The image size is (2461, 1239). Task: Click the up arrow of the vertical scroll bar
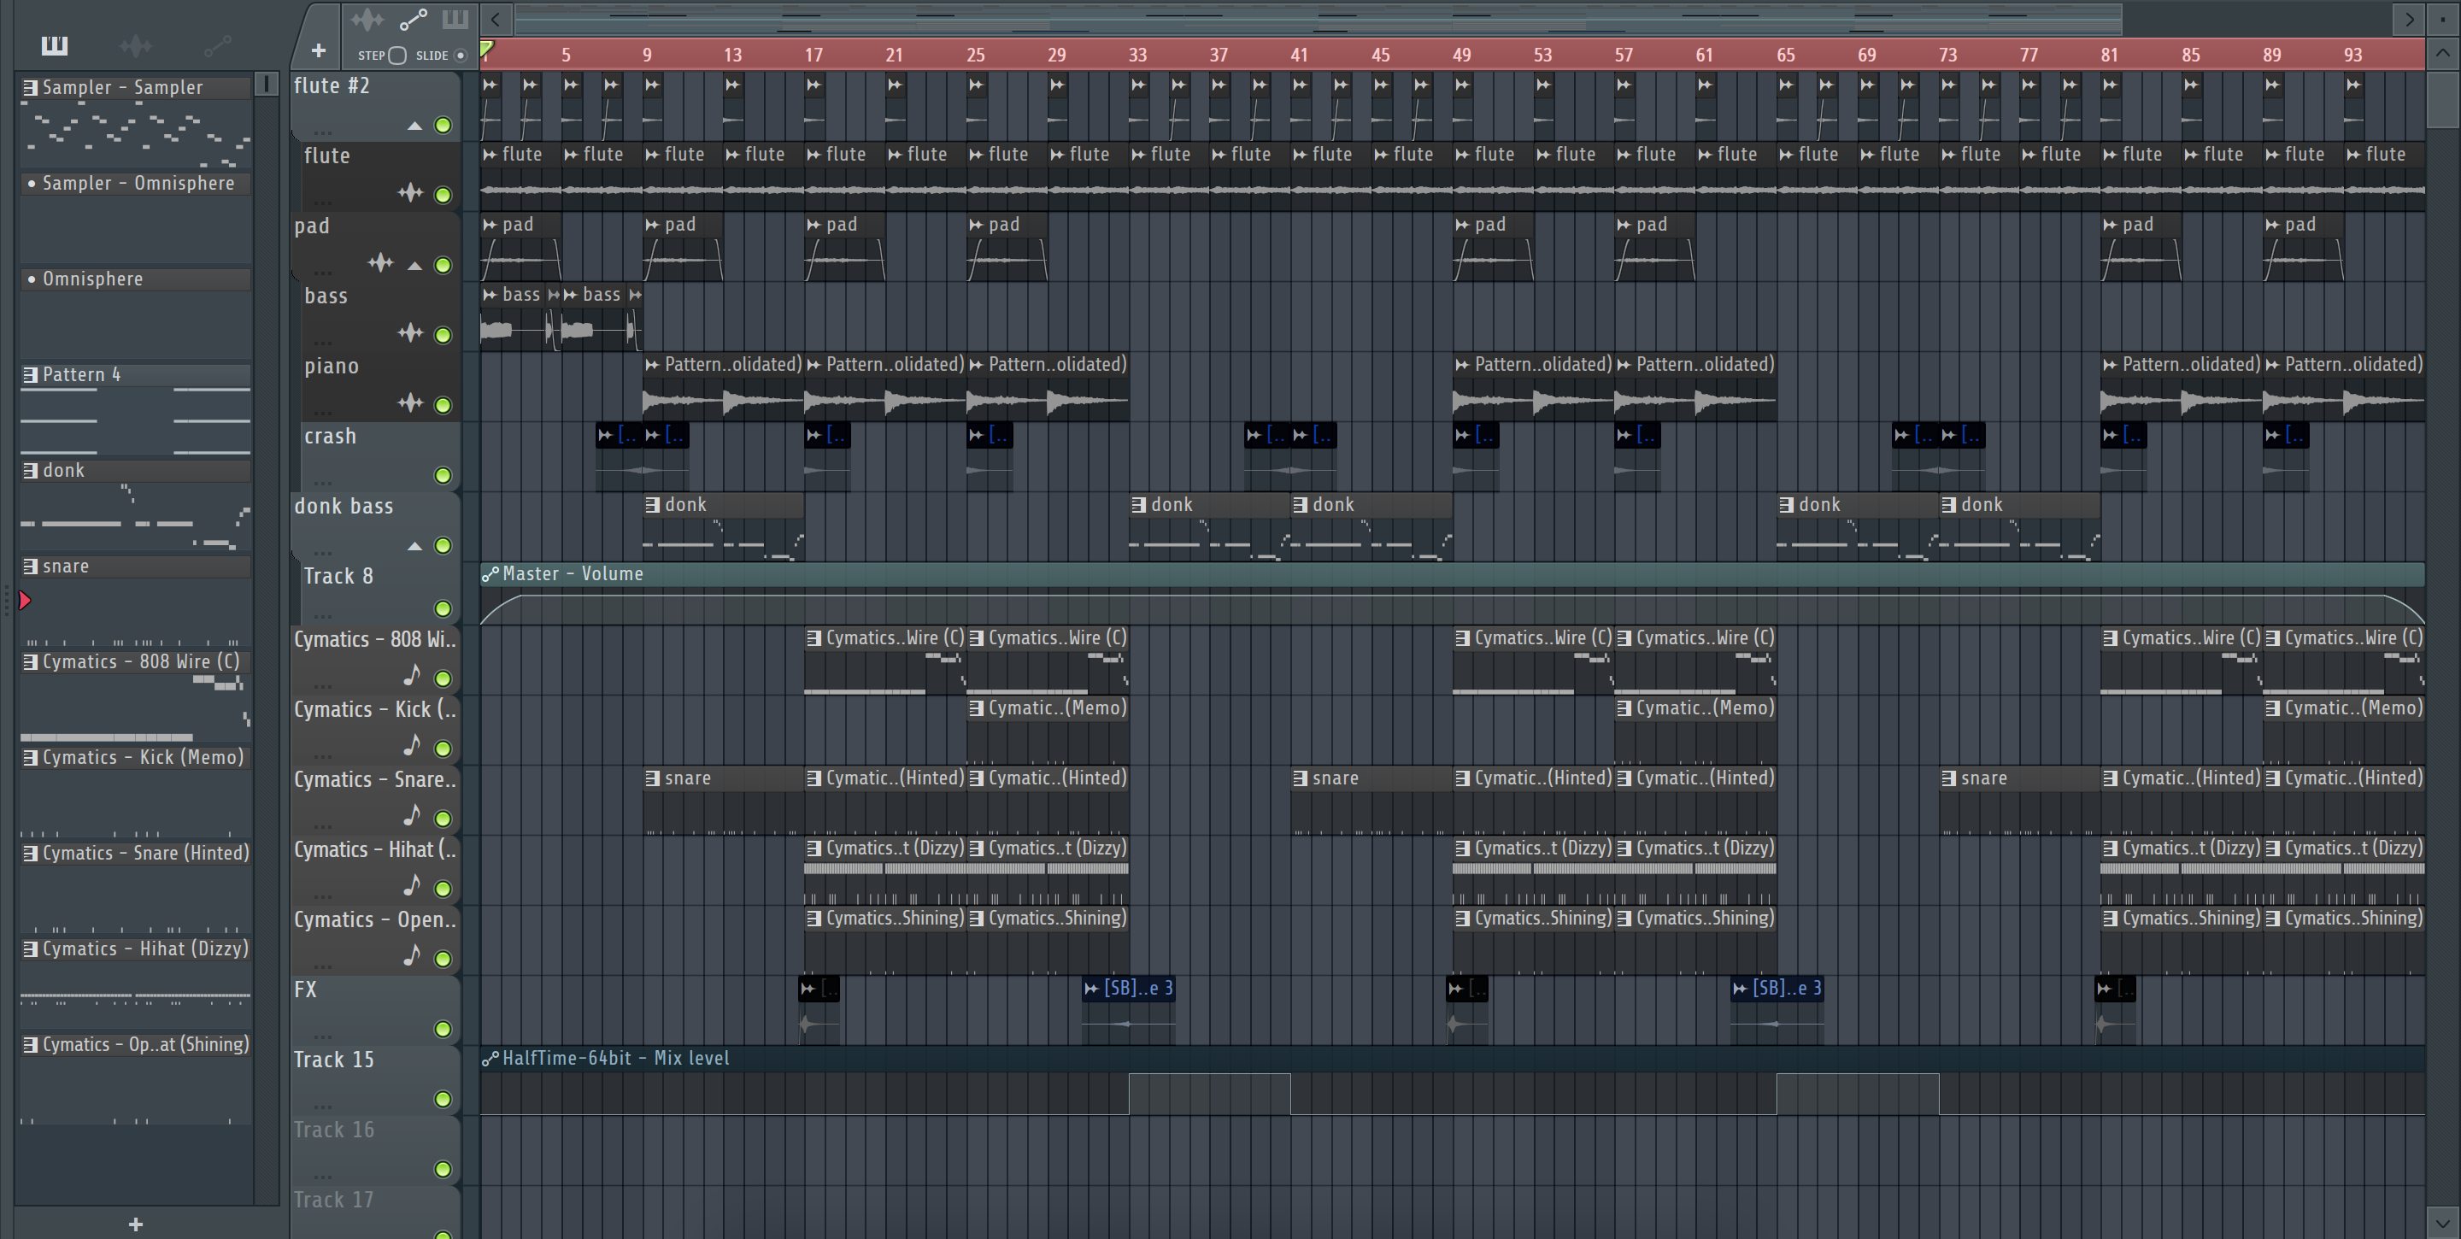(2442, 55)
